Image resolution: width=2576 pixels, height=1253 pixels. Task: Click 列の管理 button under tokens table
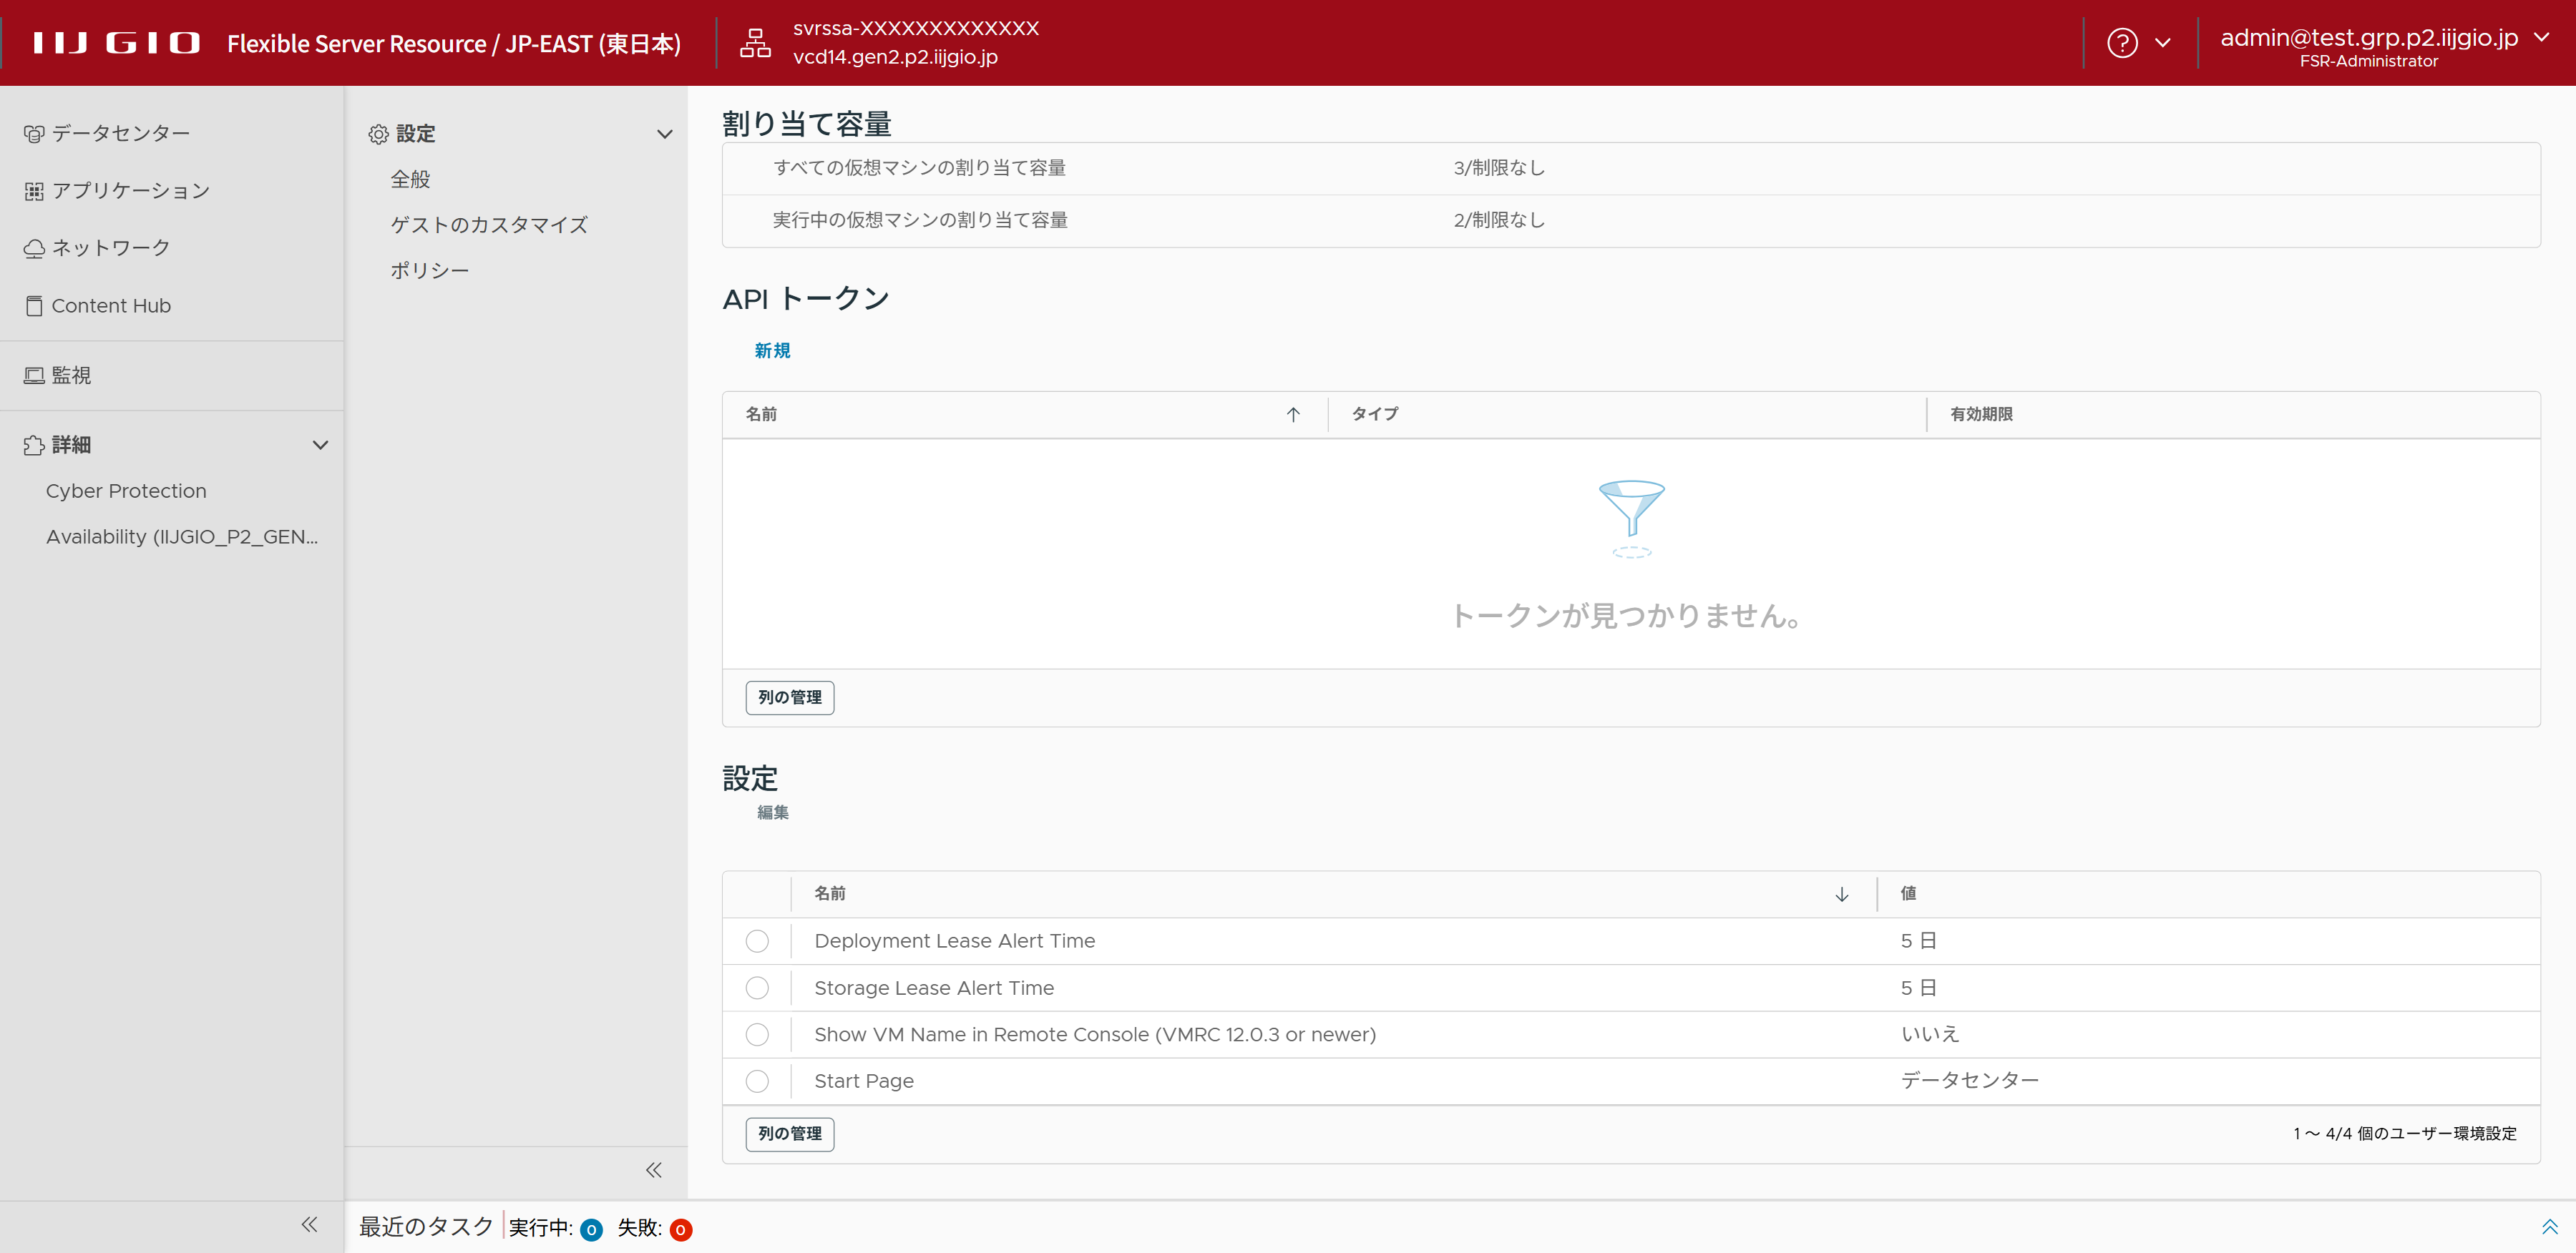789,697
